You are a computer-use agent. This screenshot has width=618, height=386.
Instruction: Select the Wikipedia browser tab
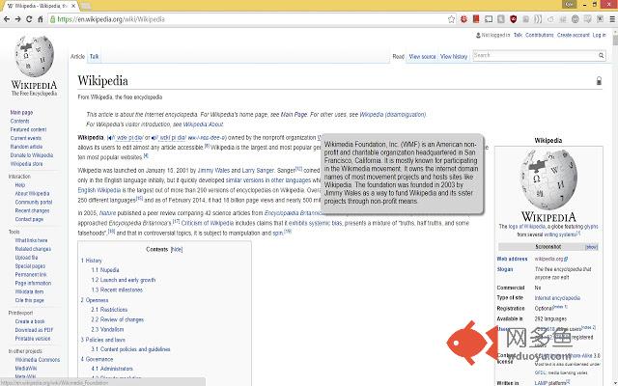[40, 6]
